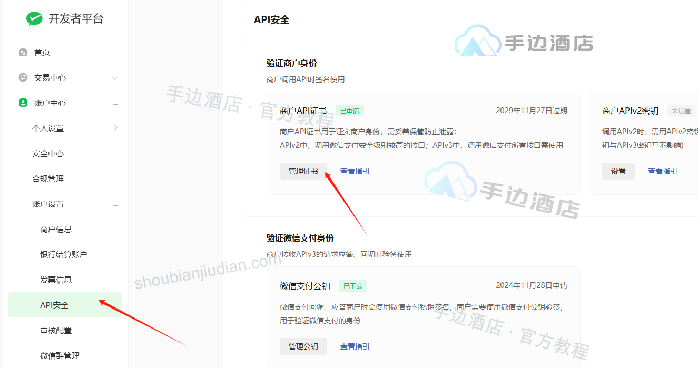Viewport: 698px width, 368px height.
Task: Collapse the 账户设置 submenu toggle
Action: (115, 204)
